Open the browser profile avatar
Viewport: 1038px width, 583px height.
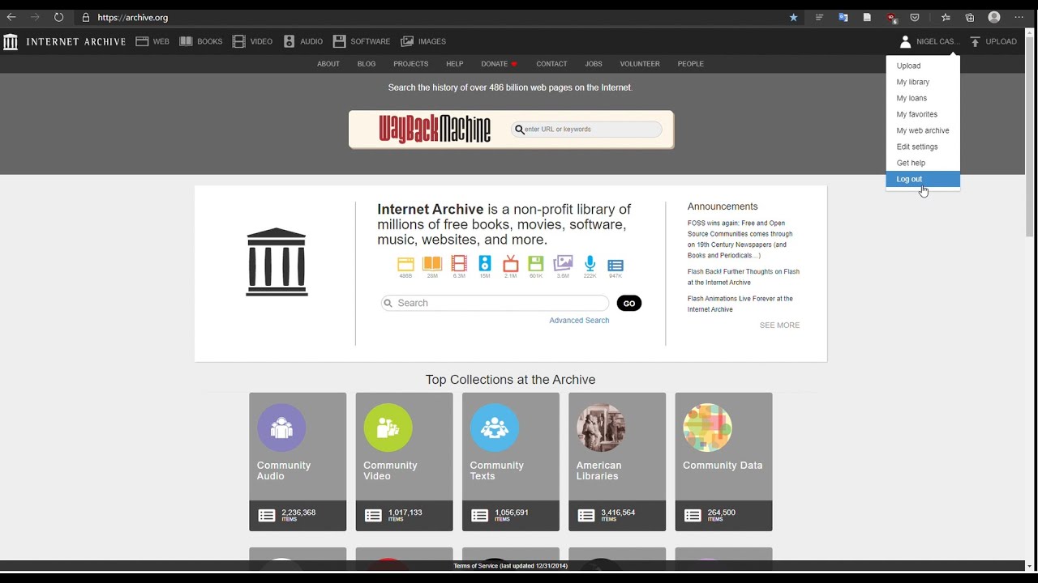pyautogui.click(x=994, y=17)
